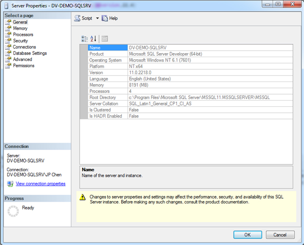The width and height of the screenshot is (304, 245).
Task: Click the Security page icon
Action: pyautogui.click(x=8, y=41)
